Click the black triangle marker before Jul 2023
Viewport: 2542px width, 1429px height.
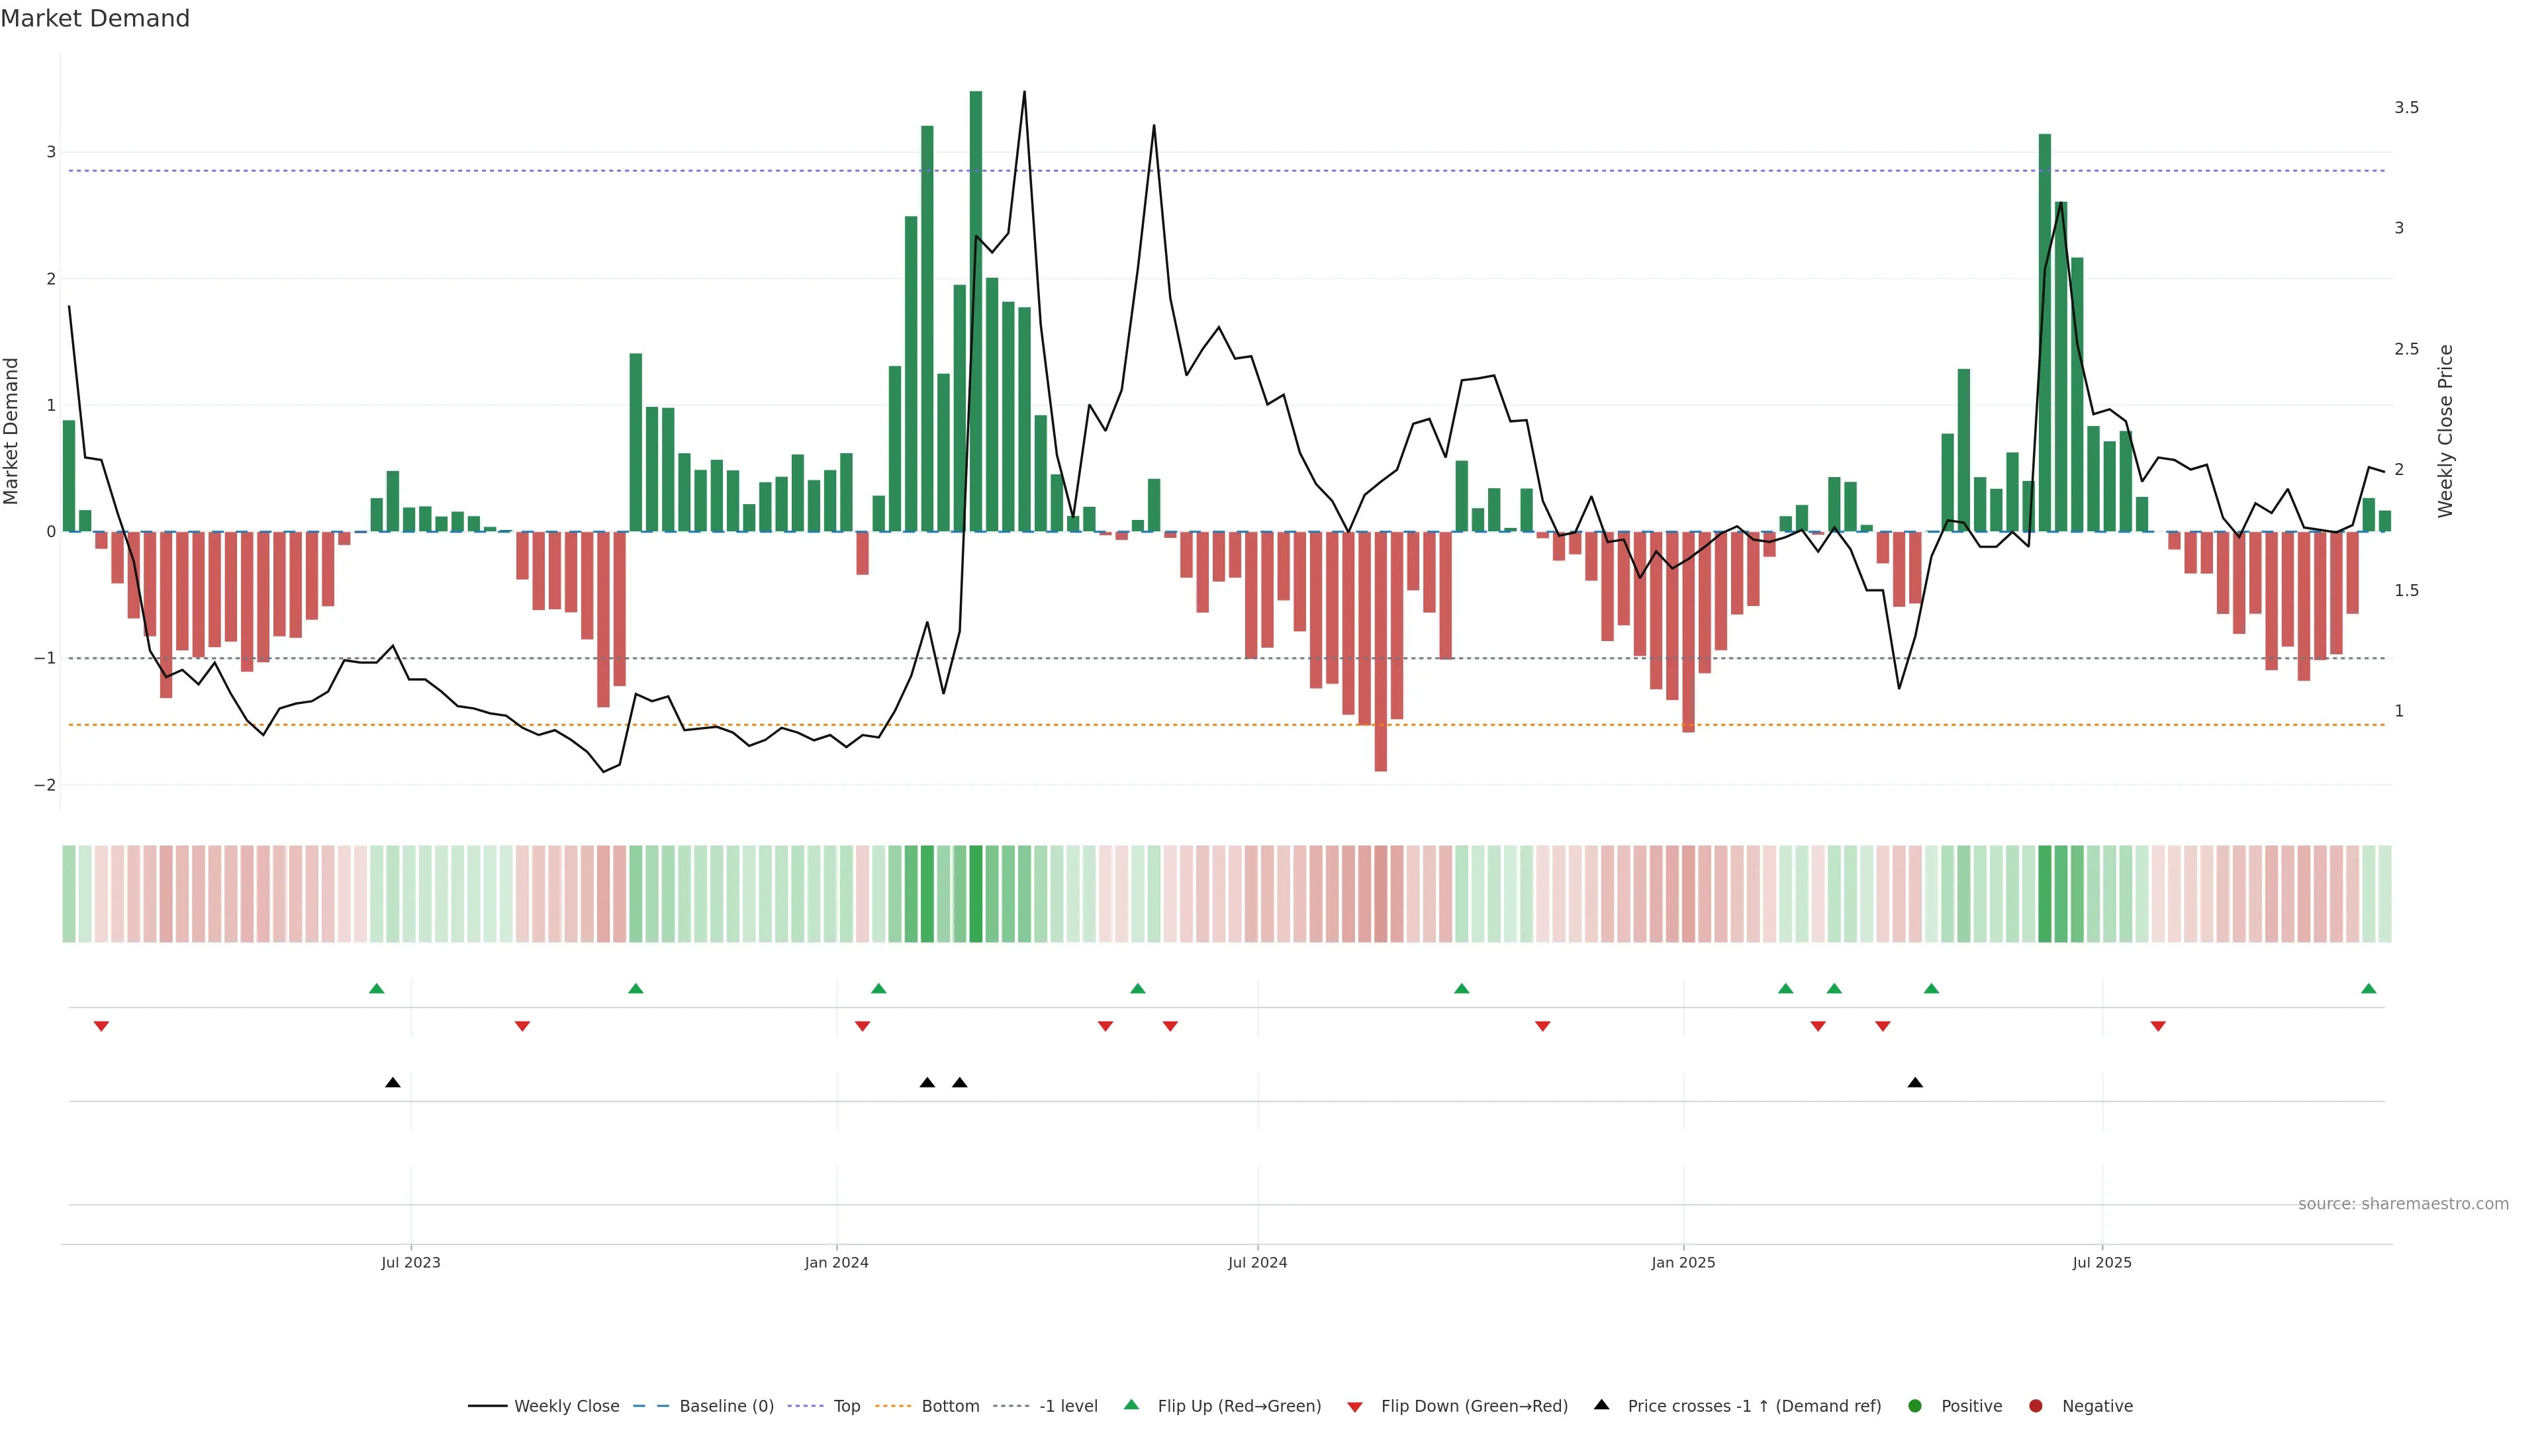pos(393,1082)
